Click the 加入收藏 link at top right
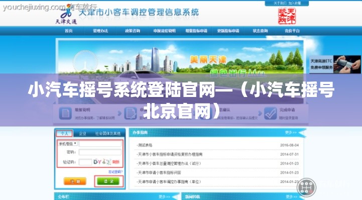The image size is (362, 200). 295,3
